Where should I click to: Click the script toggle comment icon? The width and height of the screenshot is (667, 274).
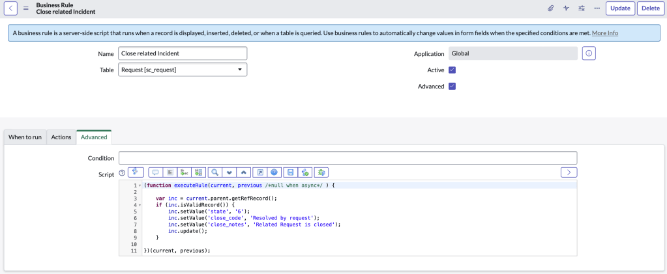coord(155,172)
